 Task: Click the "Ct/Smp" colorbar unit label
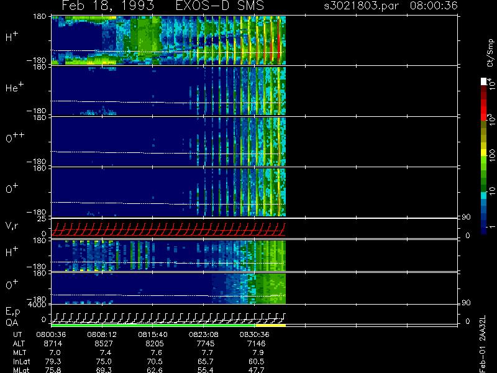click(x=490, y=53)
